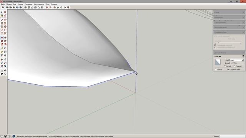Screen dimensions: 246x138
Task: Open the Вид menu
Action: click(15, 4)
